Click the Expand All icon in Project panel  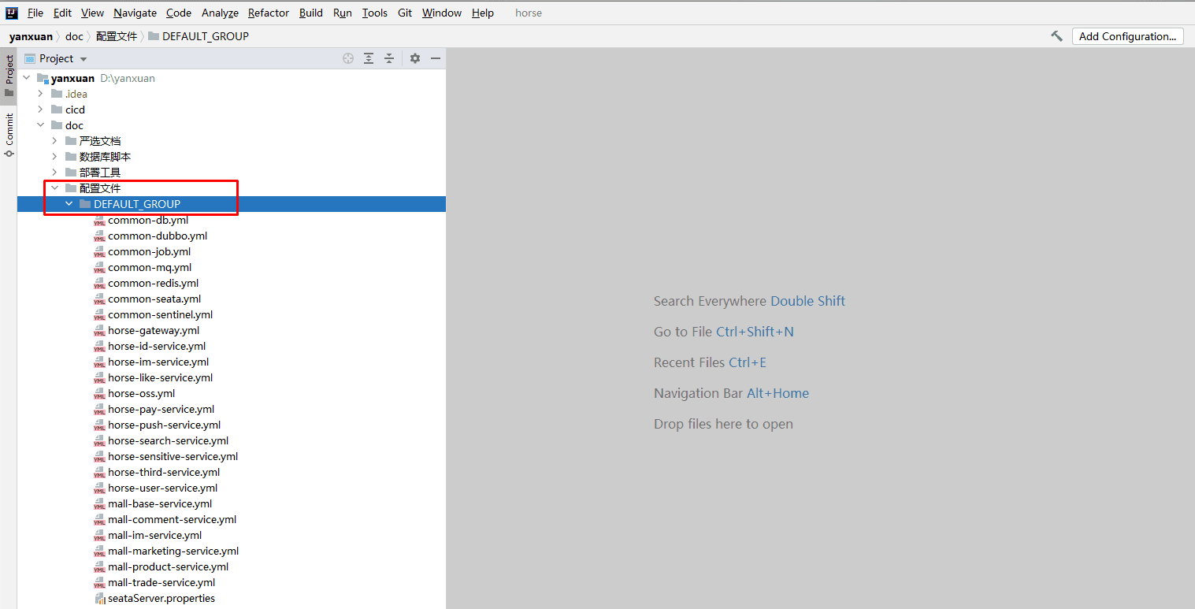(369, 58)
